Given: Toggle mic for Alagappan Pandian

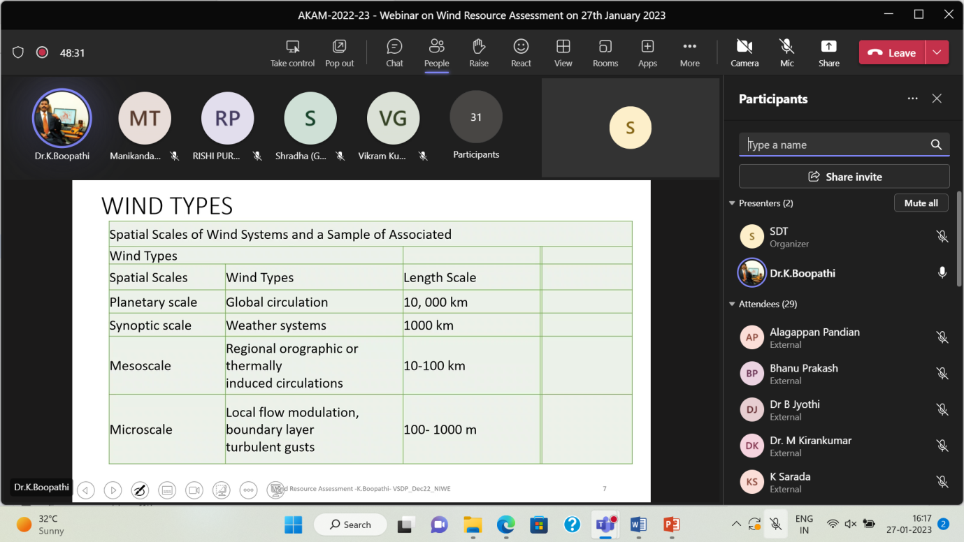Looking at the screenshot, I should pyautogui.click(x=942, y=337).
